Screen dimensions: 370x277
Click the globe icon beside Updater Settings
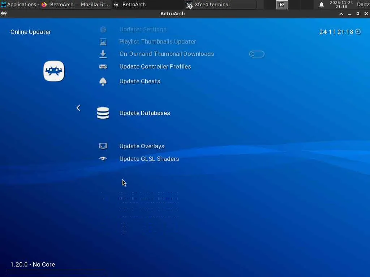click(103, 30)
